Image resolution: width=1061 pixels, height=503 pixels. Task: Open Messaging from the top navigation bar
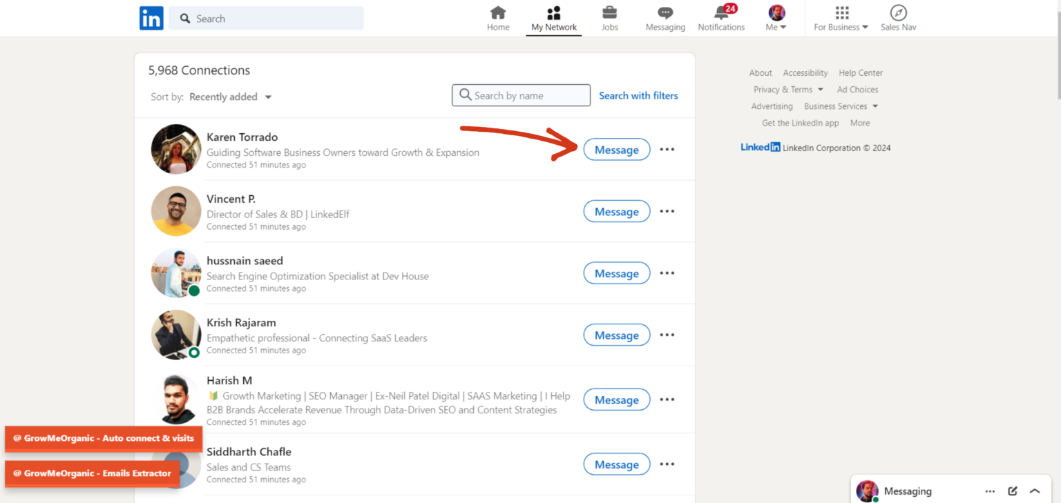pyautogui.click(x=665, y=19)
